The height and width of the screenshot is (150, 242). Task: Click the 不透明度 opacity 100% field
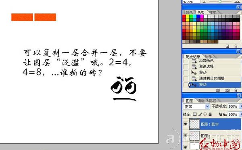tap(233, 106)
